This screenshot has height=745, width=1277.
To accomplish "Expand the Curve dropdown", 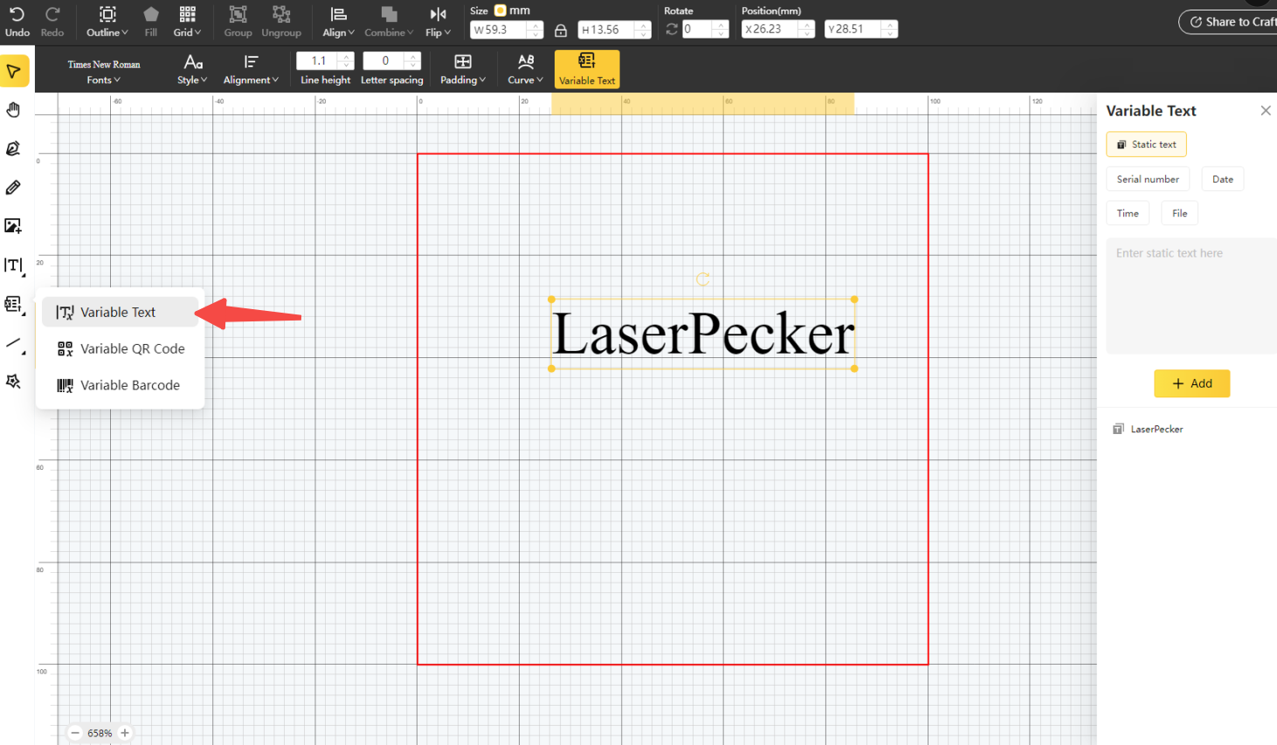I will tap(525, 70).
